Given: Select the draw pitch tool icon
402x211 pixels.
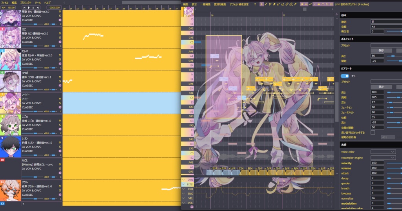Looking at the screenshot, I should tap(278, 4).
